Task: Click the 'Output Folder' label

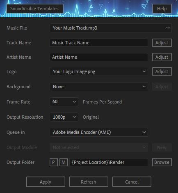Action: (x=21, y=162)
